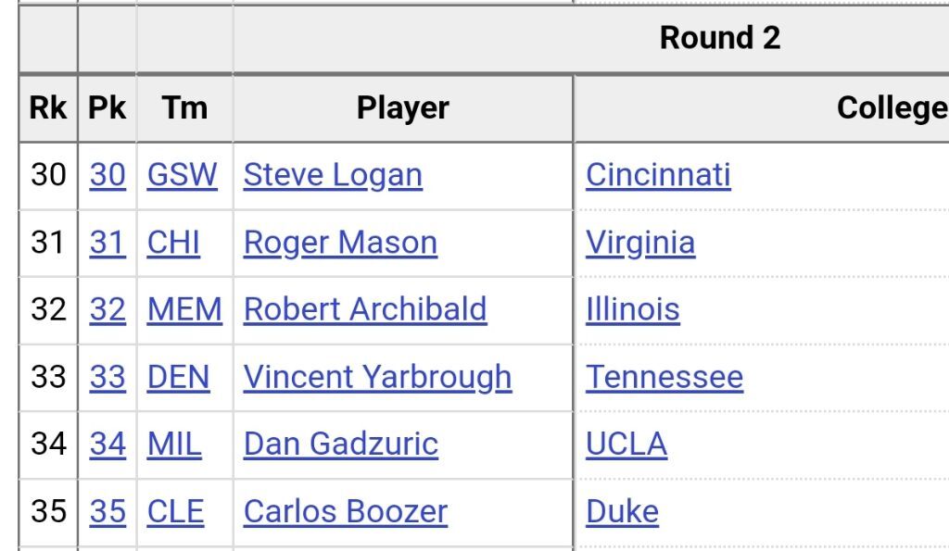Open the GSW team link
The height and width of the screenshot is (551, 949).
click(x=183, y=175)
